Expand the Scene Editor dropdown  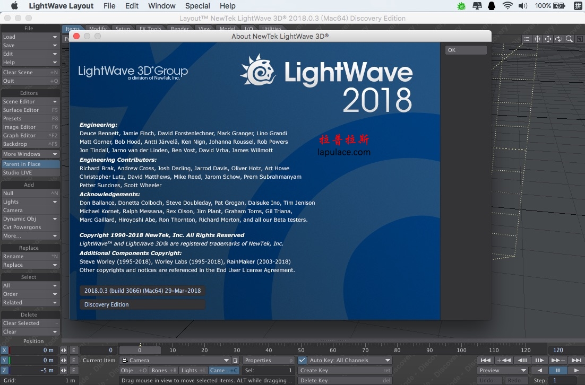[30, 101]
